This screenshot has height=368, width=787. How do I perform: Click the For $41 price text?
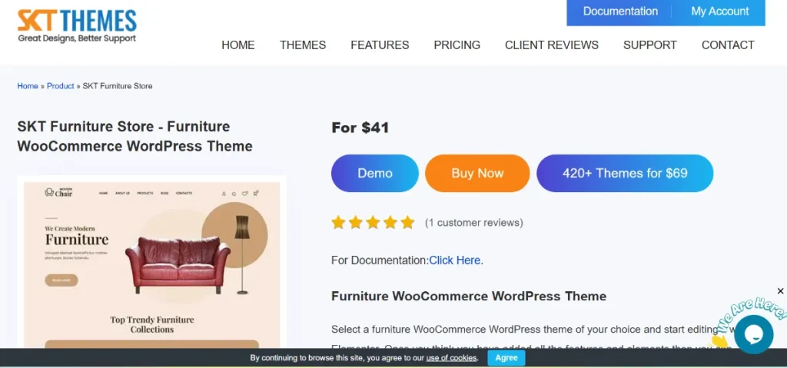360,128
